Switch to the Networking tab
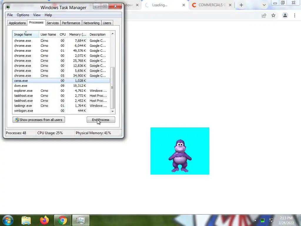301x226 pixels. (x=91, y=23)
